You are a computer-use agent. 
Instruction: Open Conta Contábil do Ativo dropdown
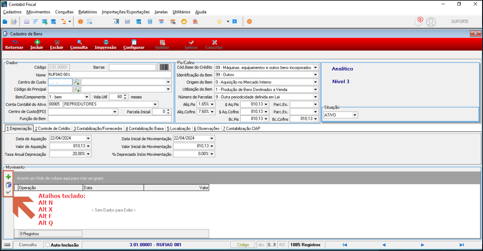(155, 104)
